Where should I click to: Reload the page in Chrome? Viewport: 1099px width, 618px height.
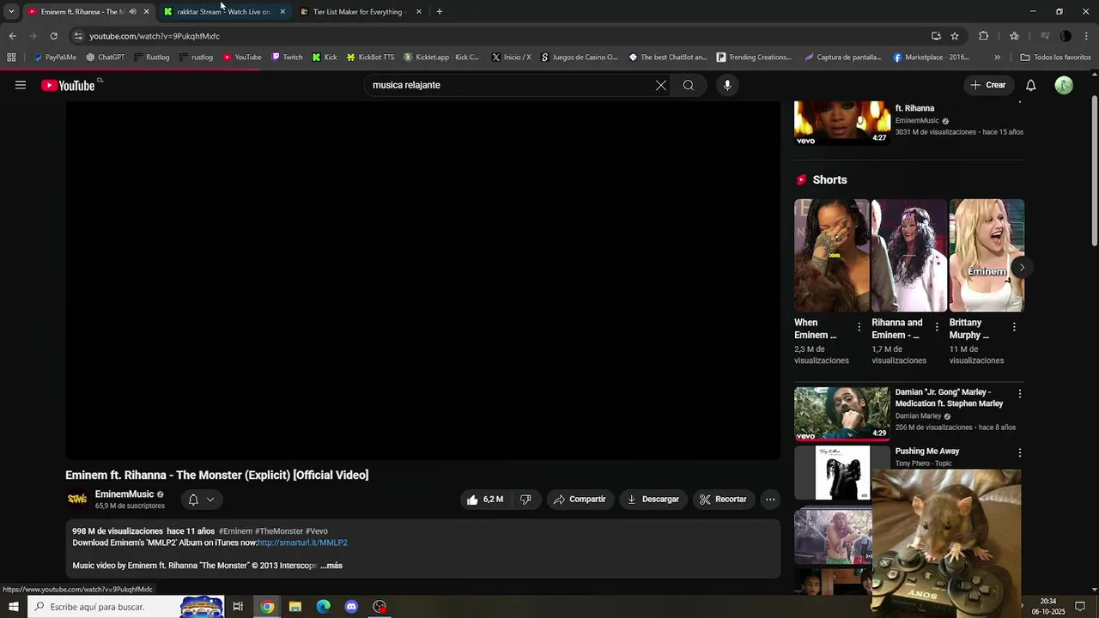pos(53,36)
